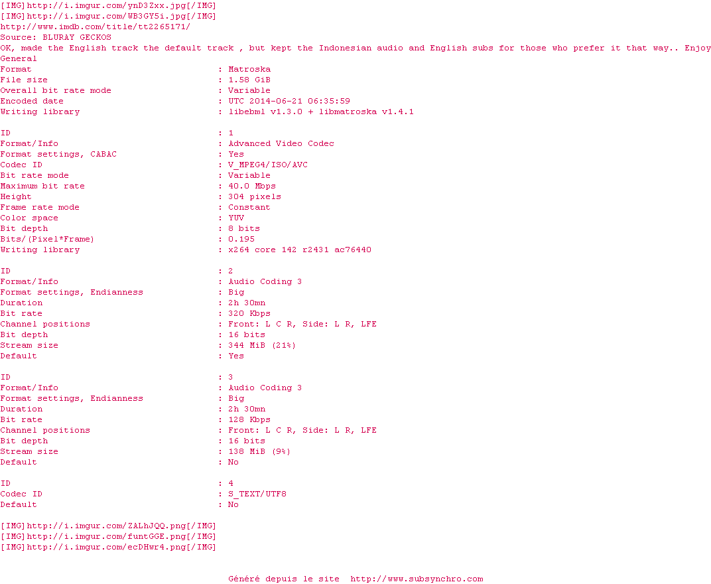Click the libebml writing library value
711x584 pixels.
(321, 111)
